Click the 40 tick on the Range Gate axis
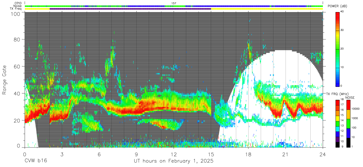 tap(17, 93)
